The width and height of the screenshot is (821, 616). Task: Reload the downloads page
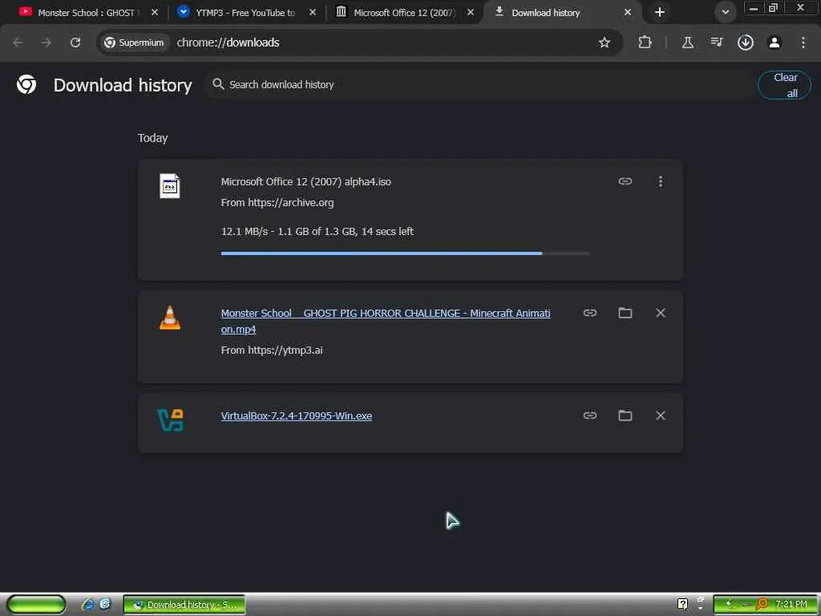click(x=75, y=43)
